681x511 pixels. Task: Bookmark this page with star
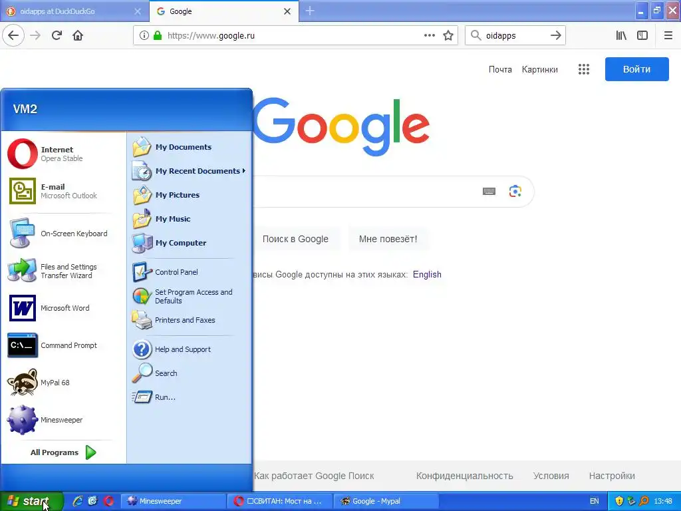click(x=448, y=35)
